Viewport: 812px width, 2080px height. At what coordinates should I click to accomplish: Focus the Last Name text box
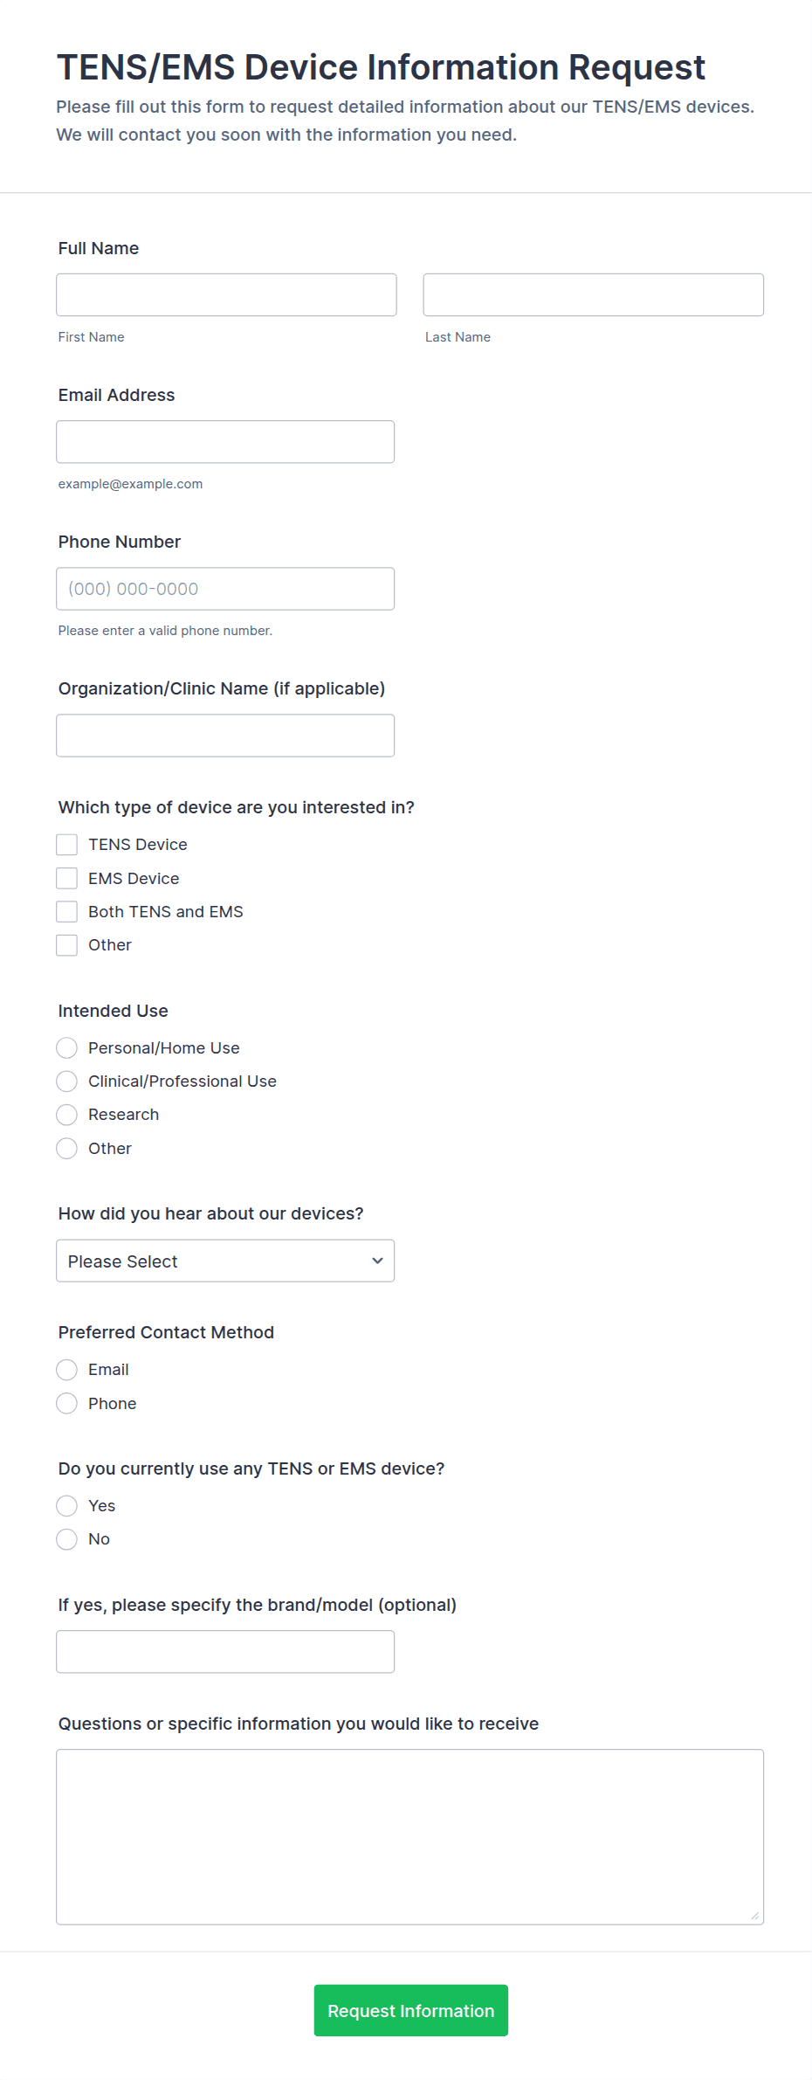[593, 295]
